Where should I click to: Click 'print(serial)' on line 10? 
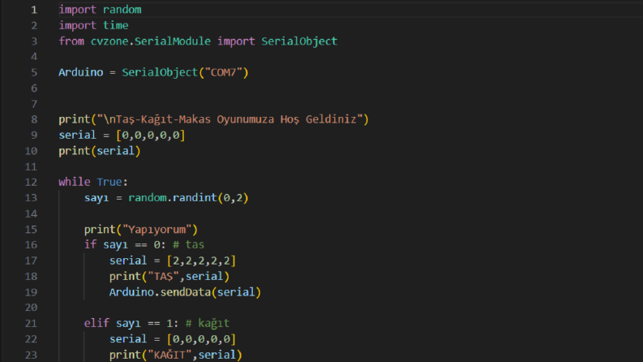pyautogui.click(x=100, y=151)
